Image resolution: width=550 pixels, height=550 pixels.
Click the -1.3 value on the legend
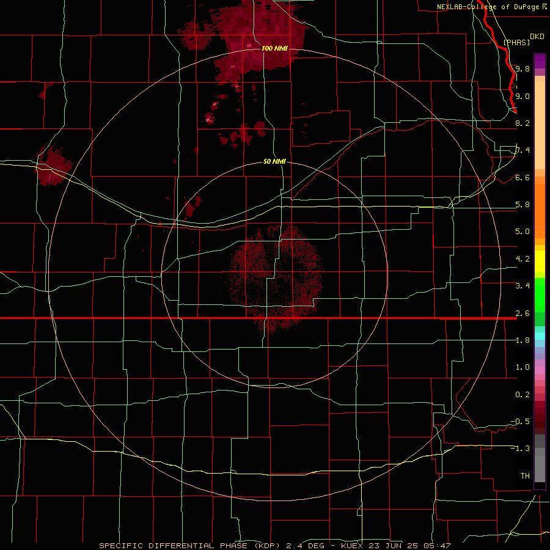click(x=520, y=449)
